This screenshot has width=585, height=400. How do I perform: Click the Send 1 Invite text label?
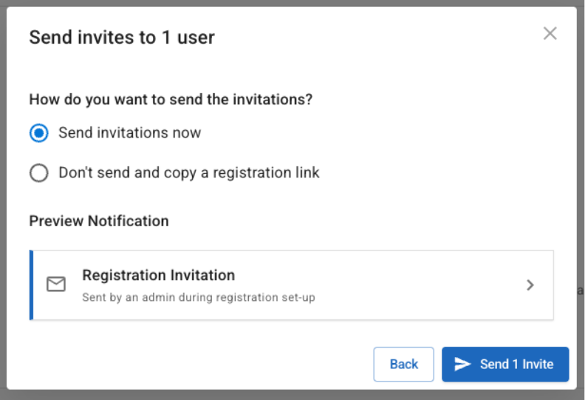point(516,364)
